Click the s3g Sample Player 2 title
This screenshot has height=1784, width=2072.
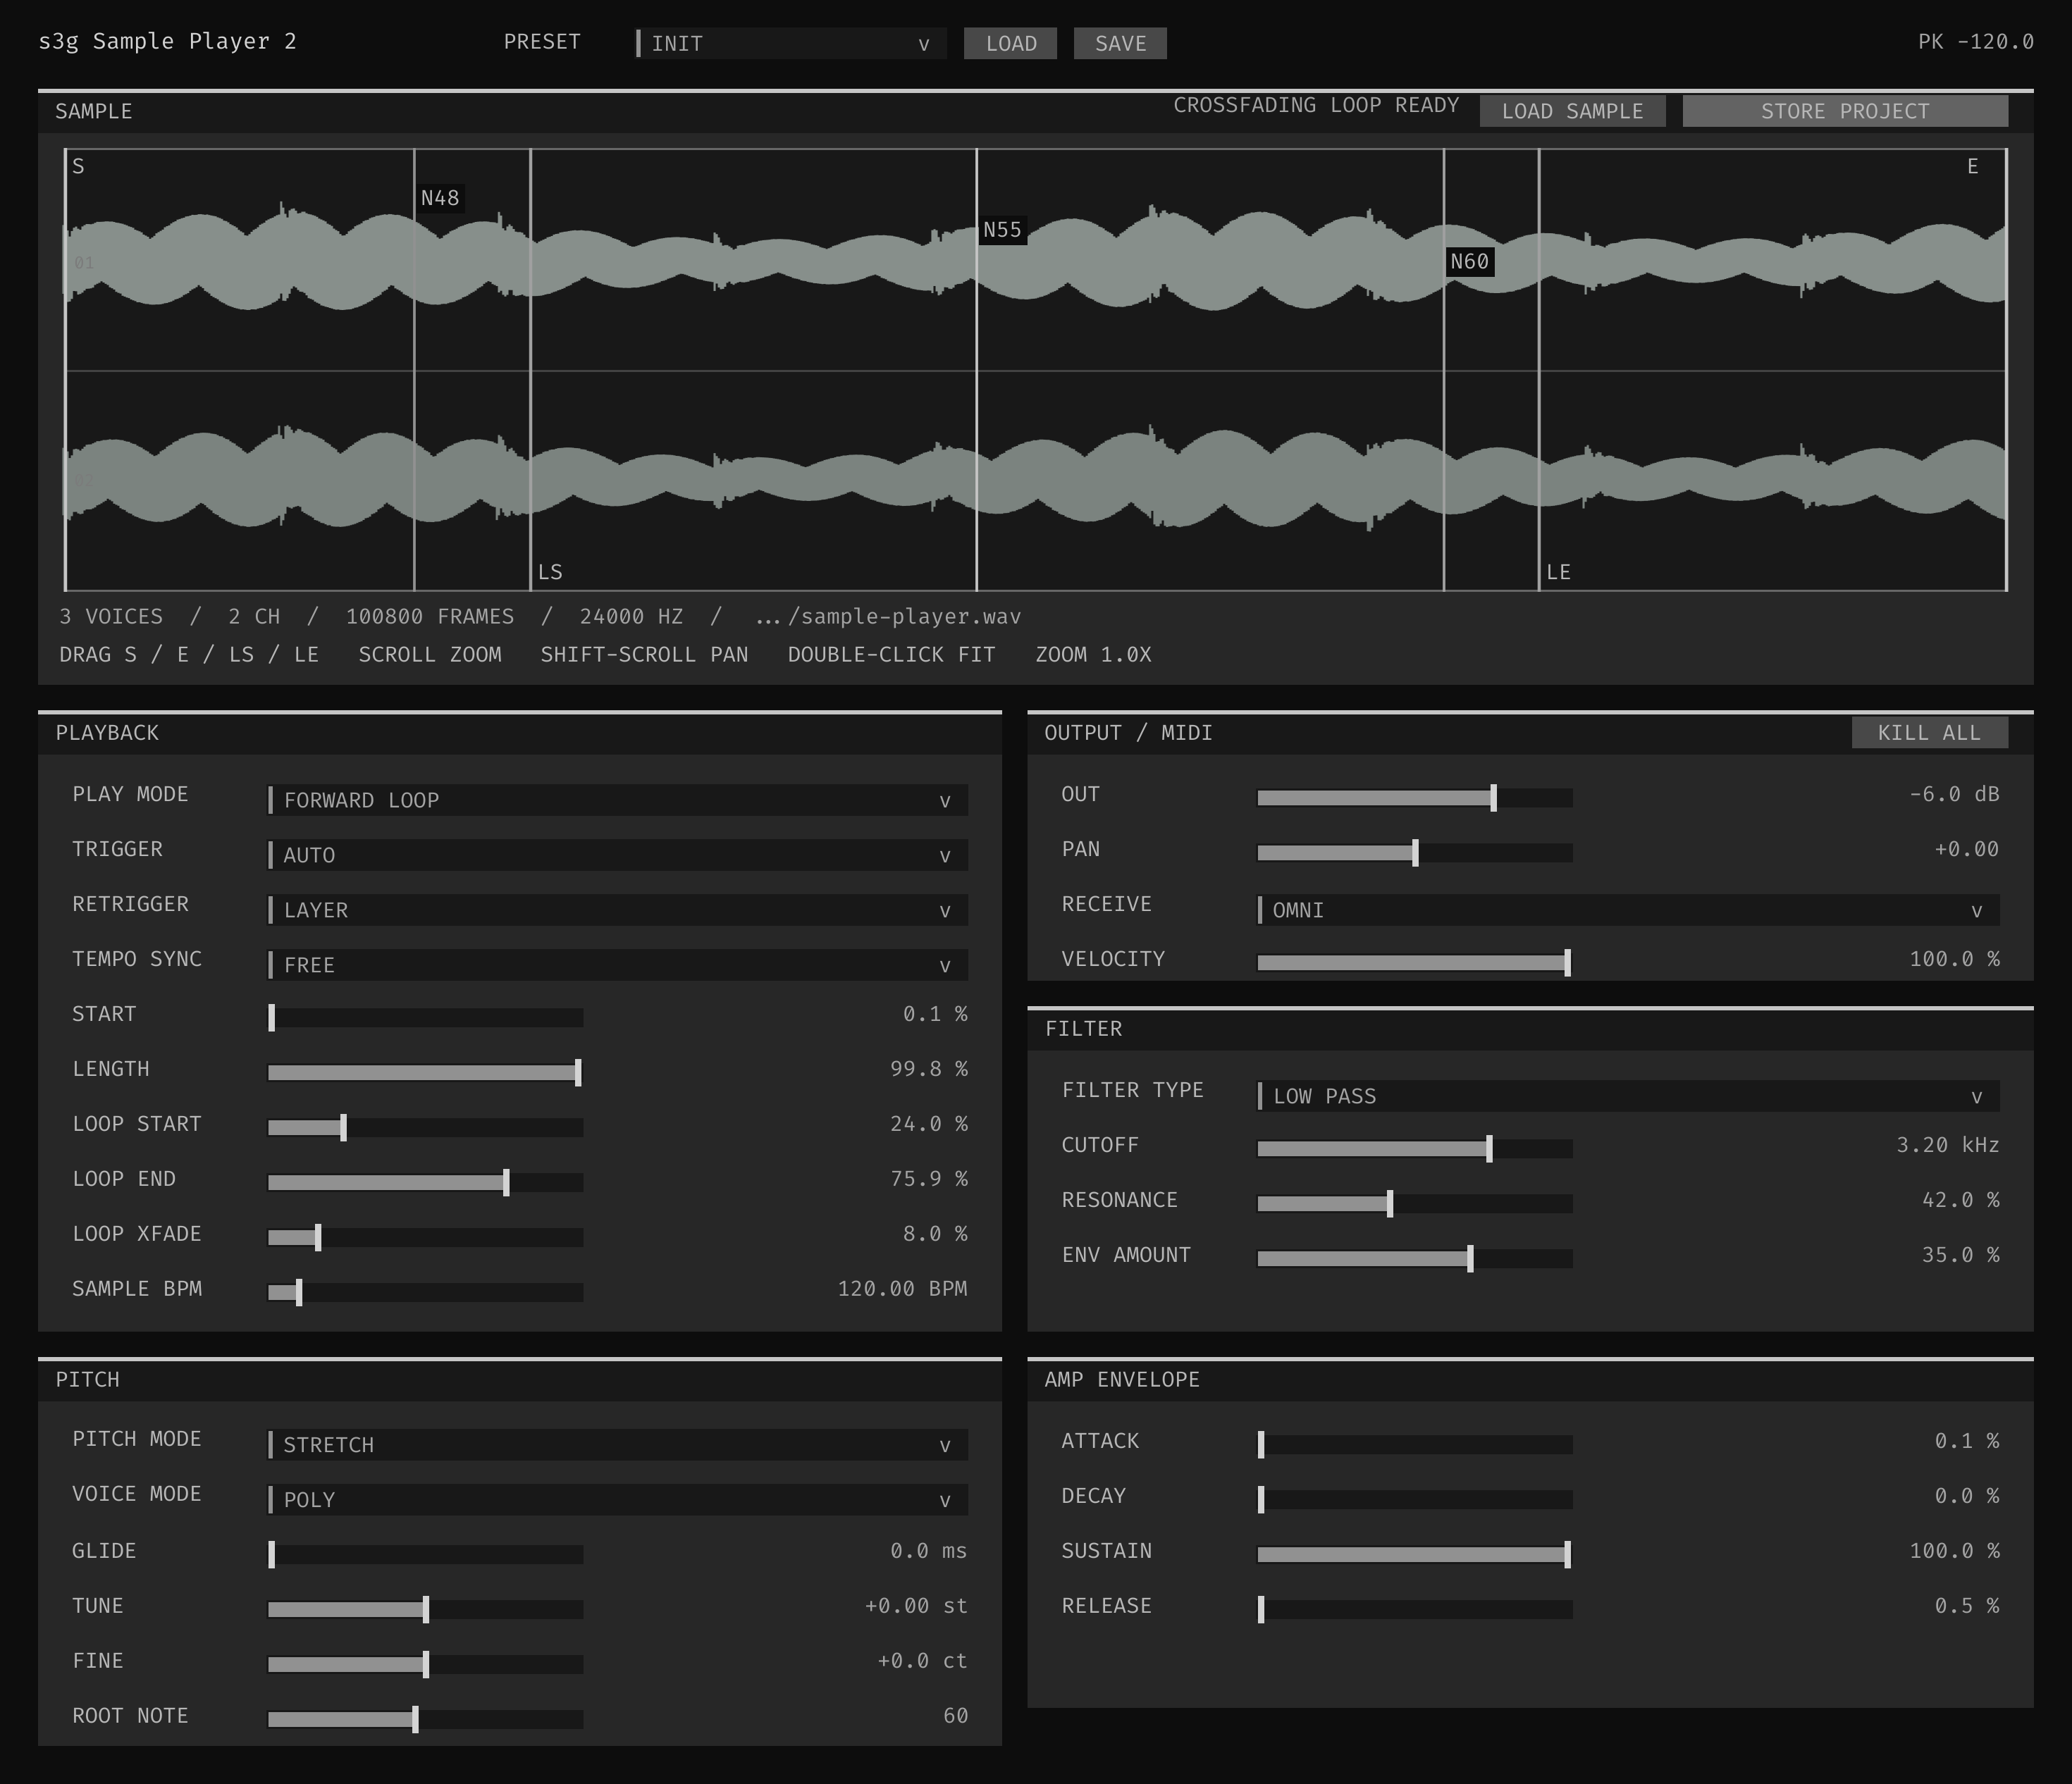(168, 42)
